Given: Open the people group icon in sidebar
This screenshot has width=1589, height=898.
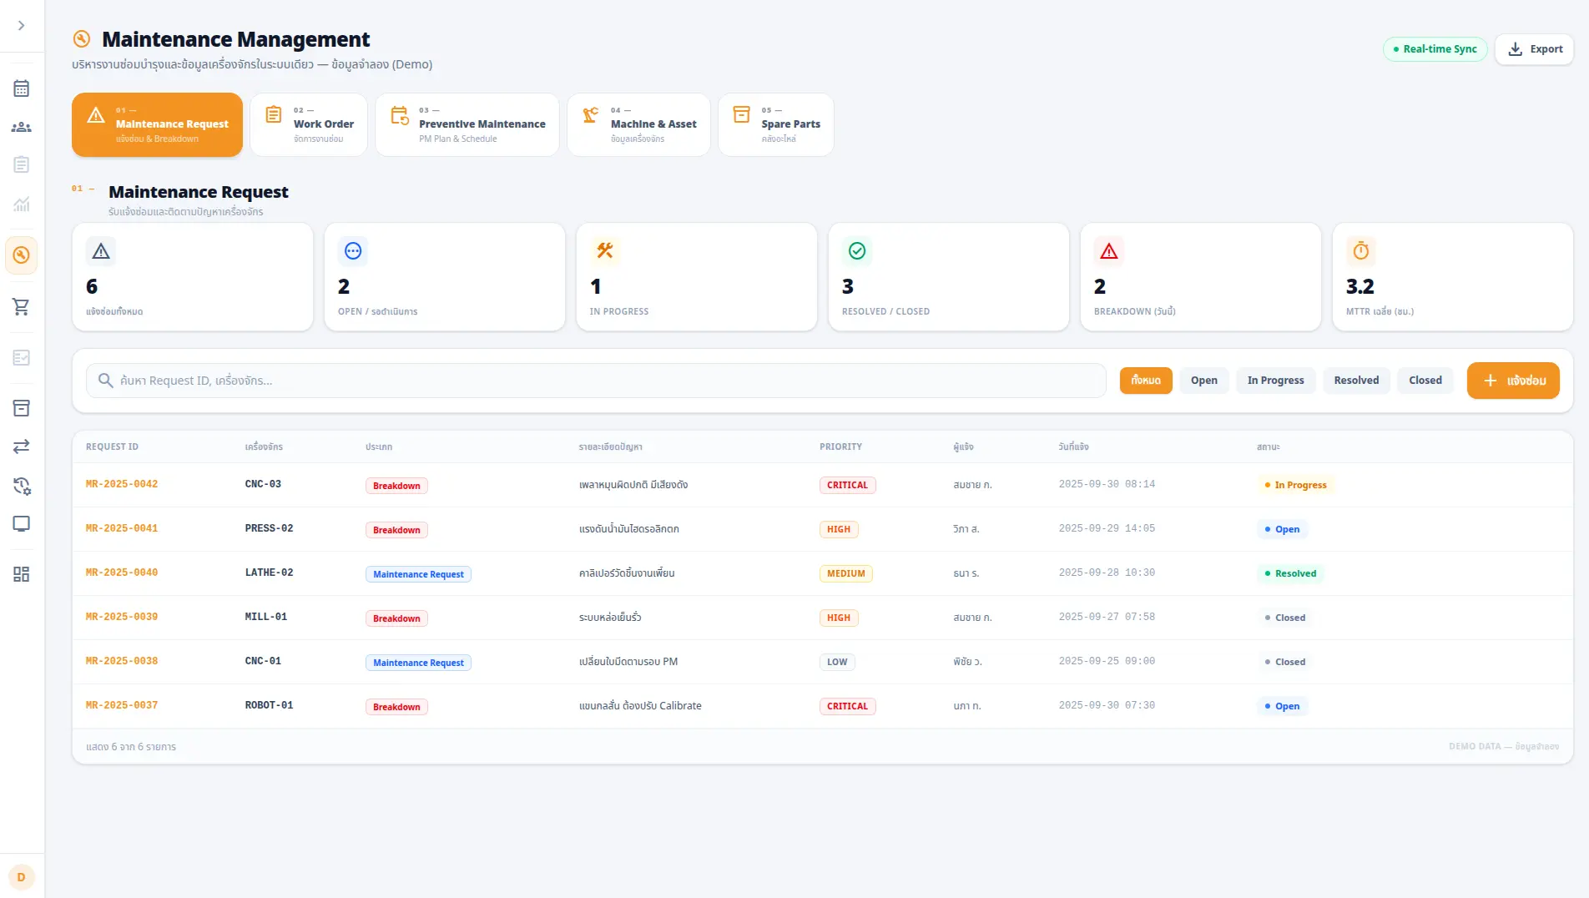Looking at the screenshot, I should pos(22,127).
